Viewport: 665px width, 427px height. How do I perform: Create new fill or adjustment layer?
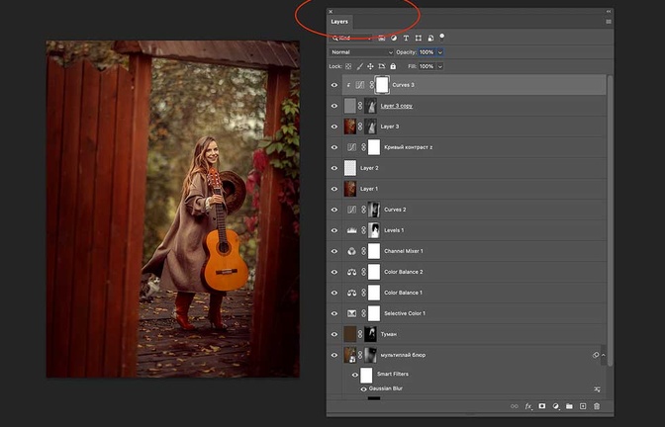pos(555,406)
